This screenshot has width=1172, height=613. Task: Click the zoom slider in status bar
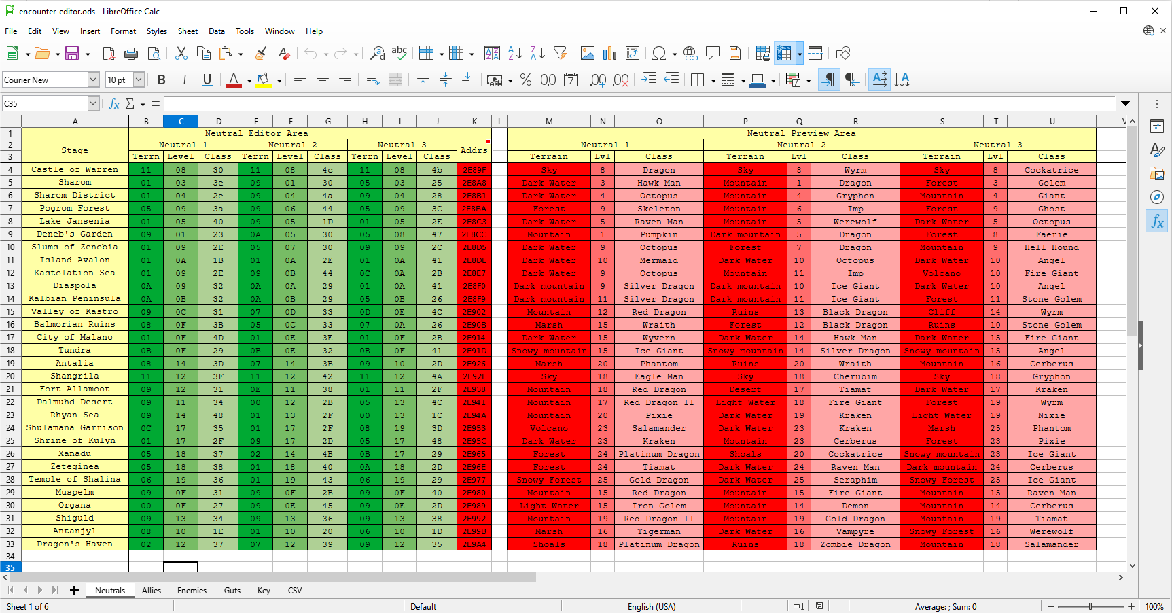[1090, 606]
